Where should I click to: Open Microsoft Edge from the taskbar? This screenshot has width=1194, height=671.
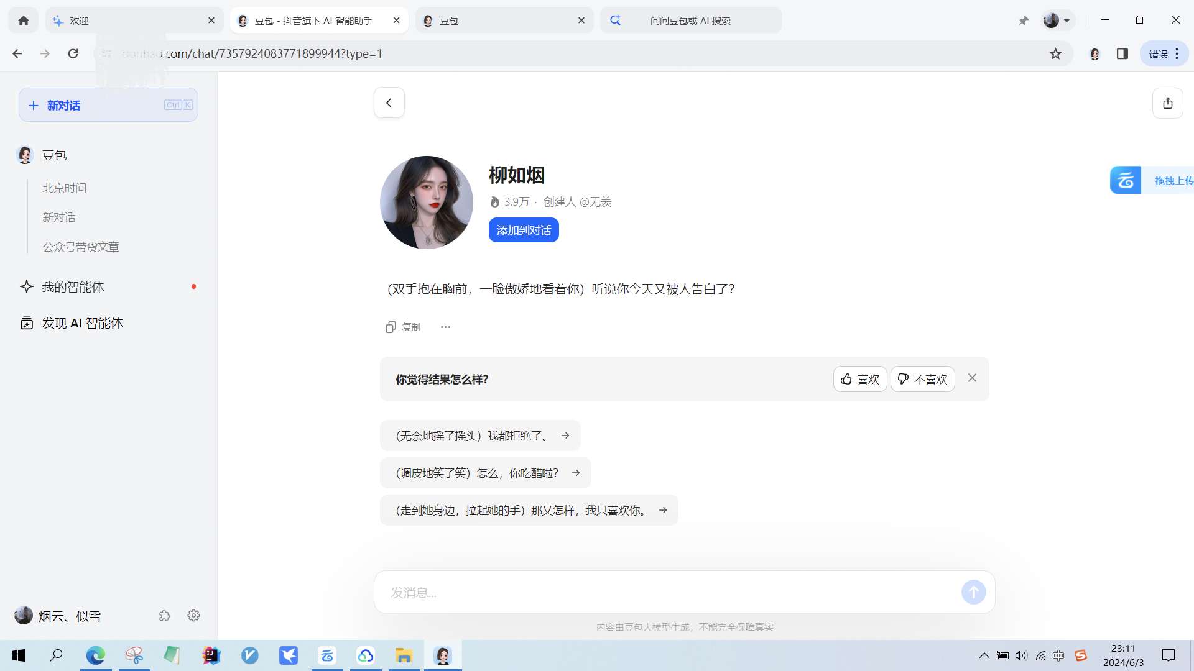click(96, 655)
